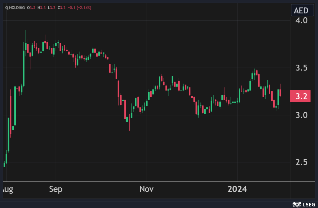Click the first green candlestick at chart's left edge

[x=4, y=165]
